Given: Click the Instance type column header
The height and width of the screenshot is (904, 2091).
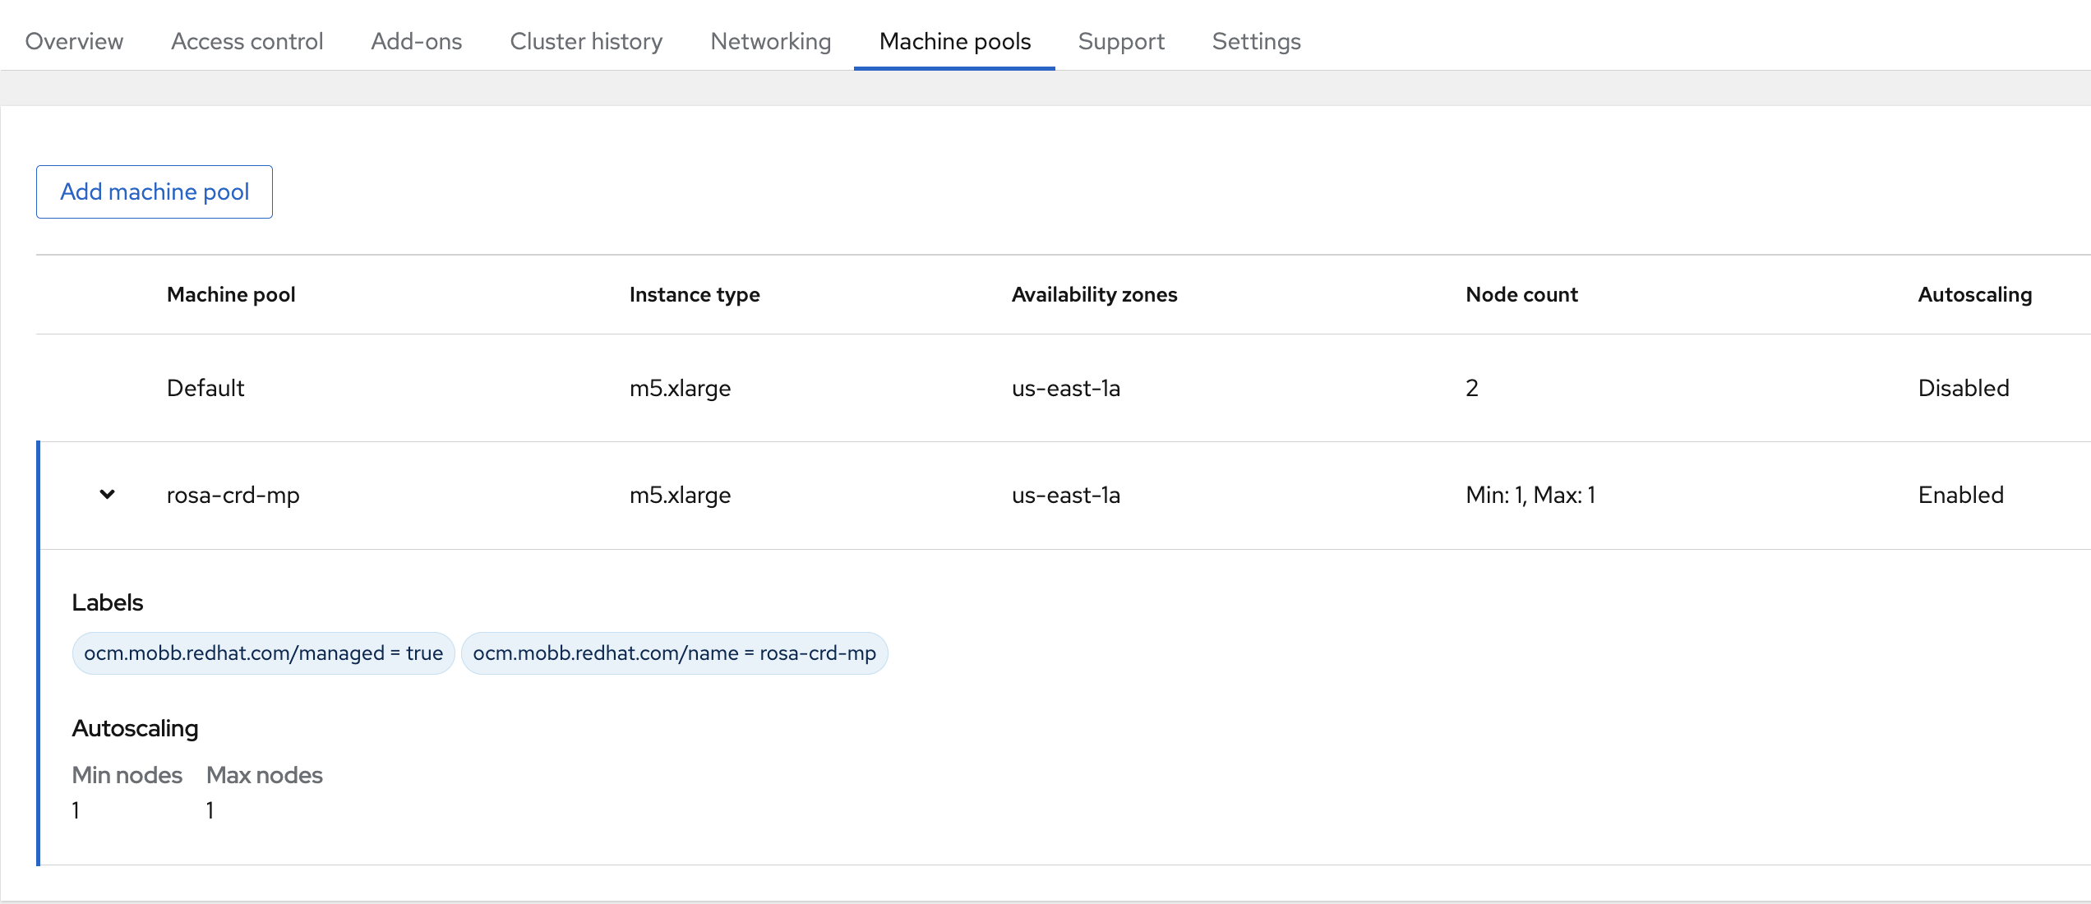Looking at the screenshot, I should point(695,294).
